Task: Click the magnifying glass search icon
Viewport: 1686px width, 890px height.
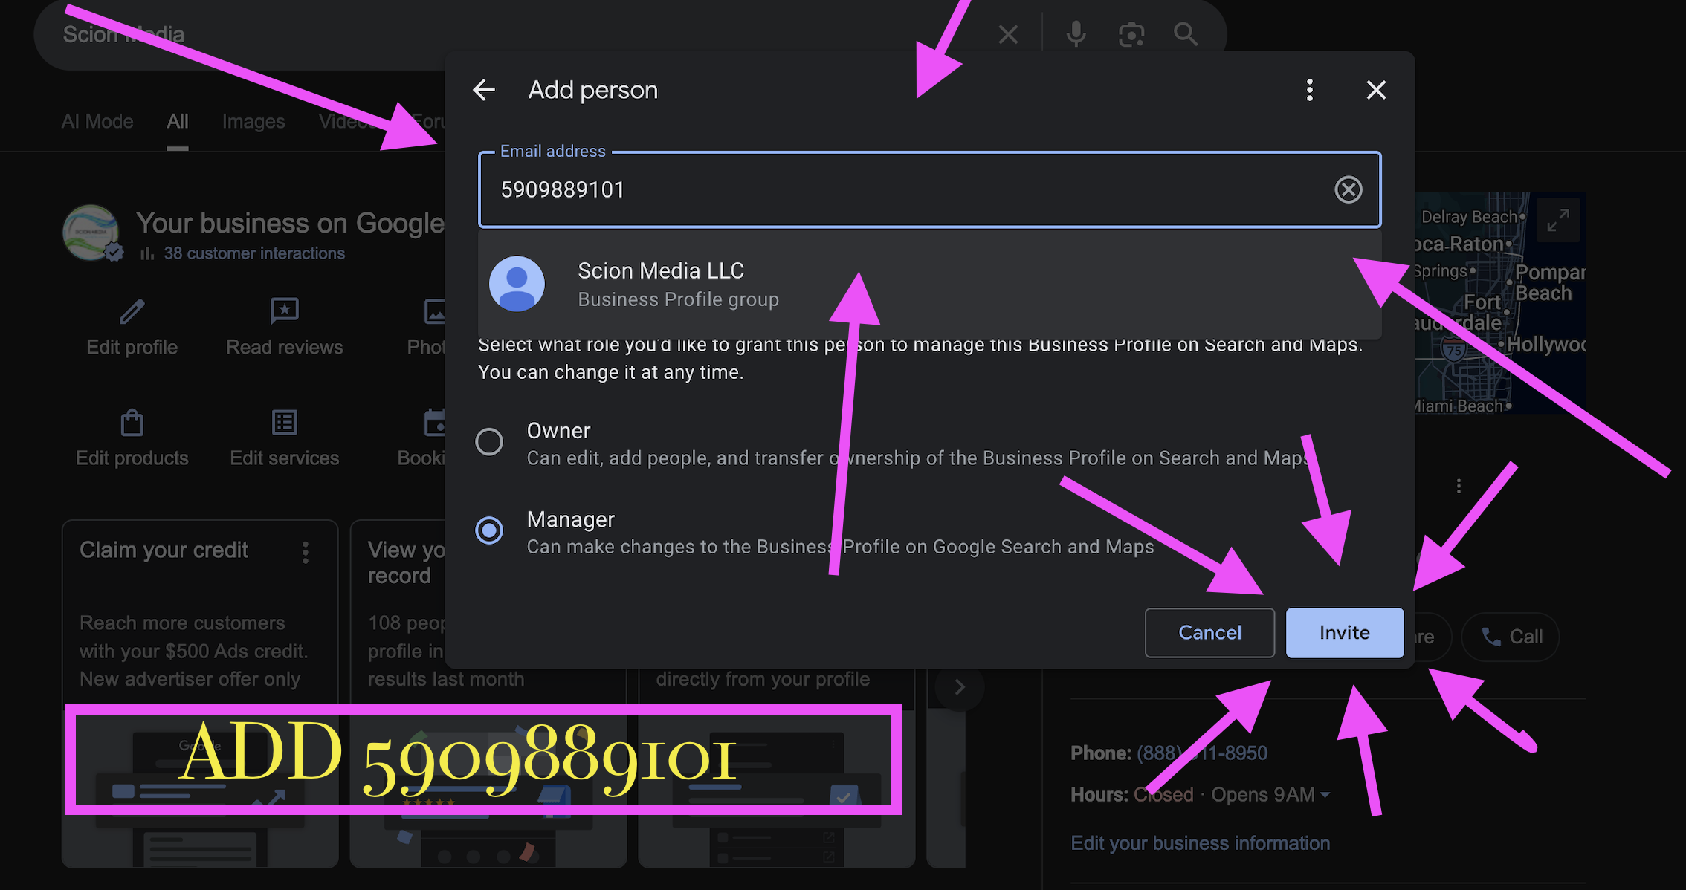Action: pos(1185,34)
